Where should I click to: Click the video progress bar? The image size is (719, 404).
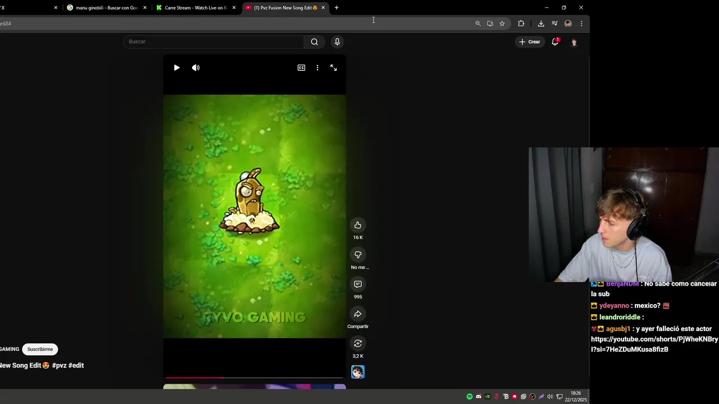(254, 378)
